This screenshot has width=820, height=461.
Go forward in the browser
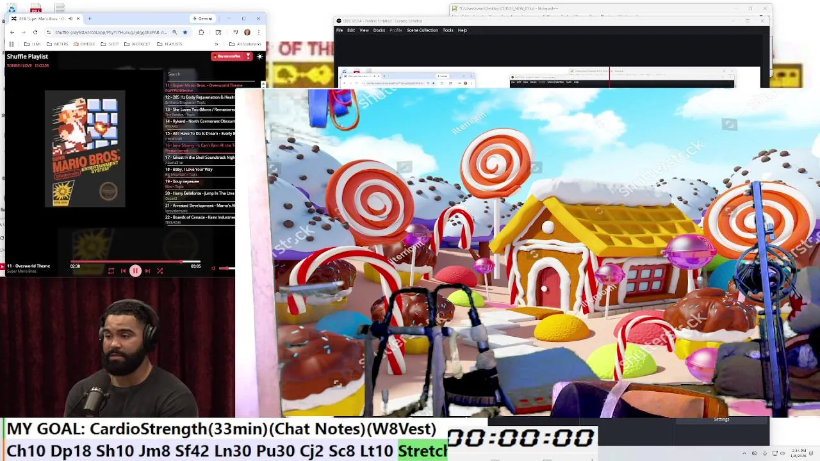(23, 32)
